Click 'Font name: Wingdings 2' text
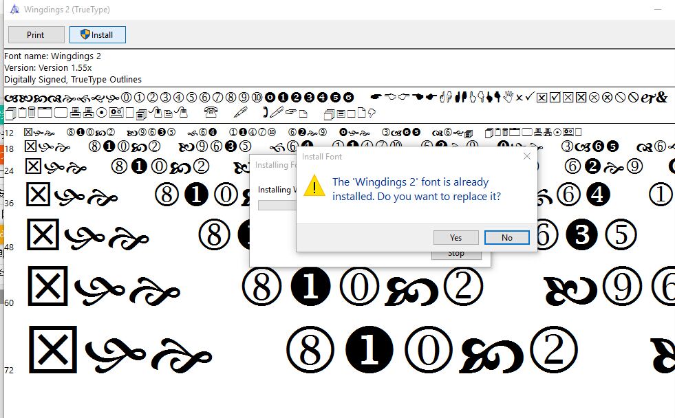The width and height of the screenshot is (675, 418). 52,56
